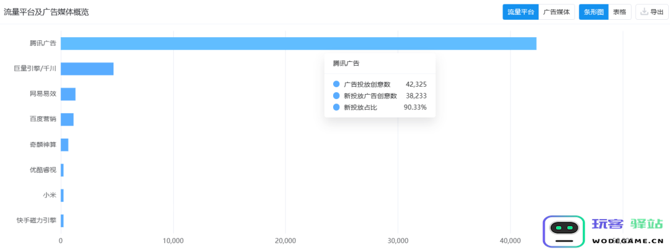Image resolution: width=670 pixels, height=250 pixels.
Task: Click the 38,233 value in tooltip
Action: coord(416,96)
